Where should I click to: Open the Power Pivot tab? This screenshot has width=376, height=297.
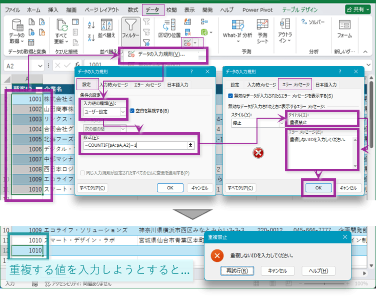pos(257,10)
